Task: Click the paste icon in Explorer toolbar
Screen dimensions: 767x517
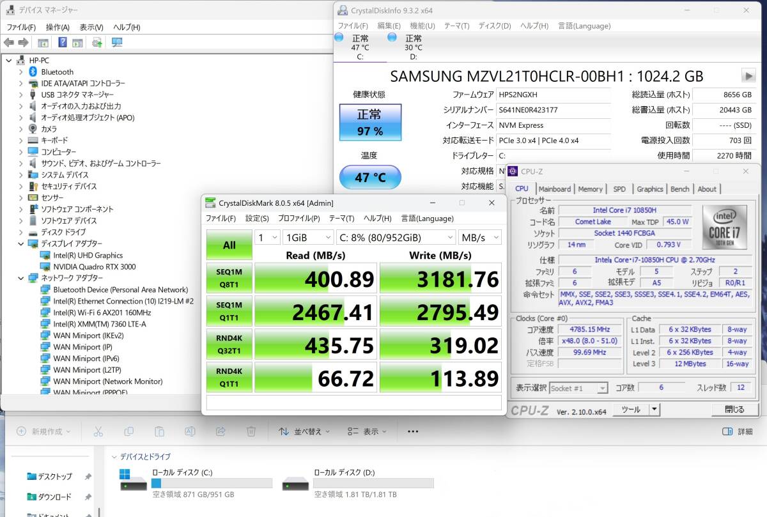Action: (159, 431)
